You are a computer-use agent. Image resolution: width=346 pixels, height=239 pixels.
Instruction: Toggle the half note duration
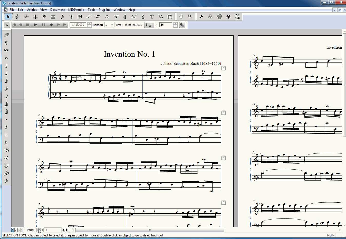[x=6, y=66]
